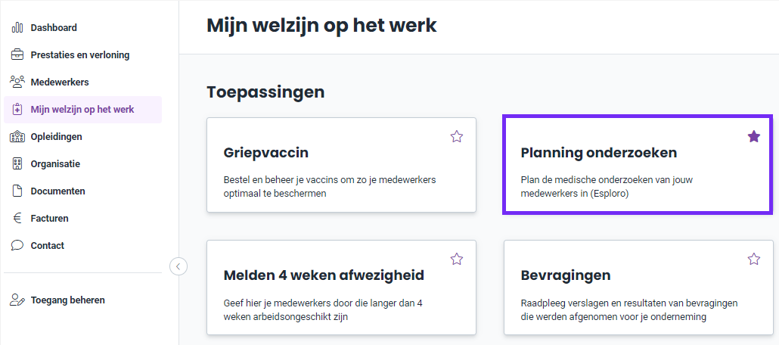The height and width of the screenshot is (345, 779).
Task: Collapse the sidebar with the chevron button
Action: coord(178,266)
